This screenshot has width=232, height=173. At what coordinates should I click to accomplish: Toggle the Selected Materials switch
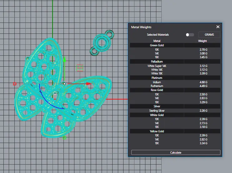pyautogui.click(x=190, y=35)
